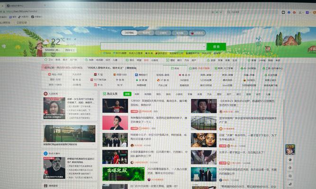Select the 军事 tab in 热点头条
The image size is (316, 189).
coord(190,94)
